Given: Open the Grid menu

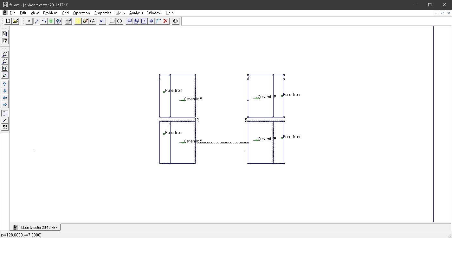Looking at the screenshot, I should (65, 13).
